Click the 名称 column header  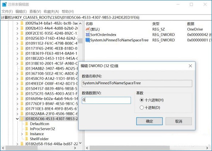coord(89,24)
